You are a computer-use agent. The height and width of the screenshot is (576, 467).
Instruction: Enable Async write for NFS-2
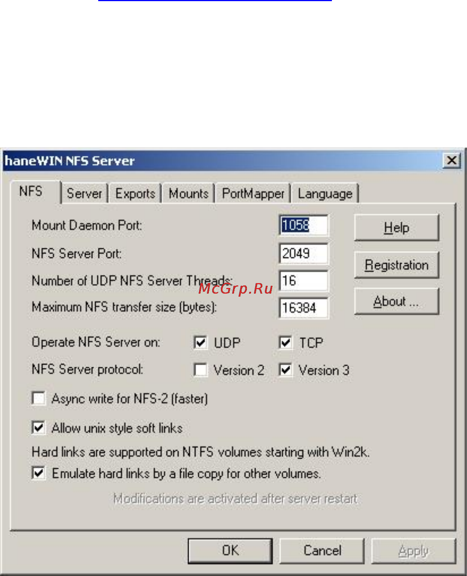click(39, 398)
